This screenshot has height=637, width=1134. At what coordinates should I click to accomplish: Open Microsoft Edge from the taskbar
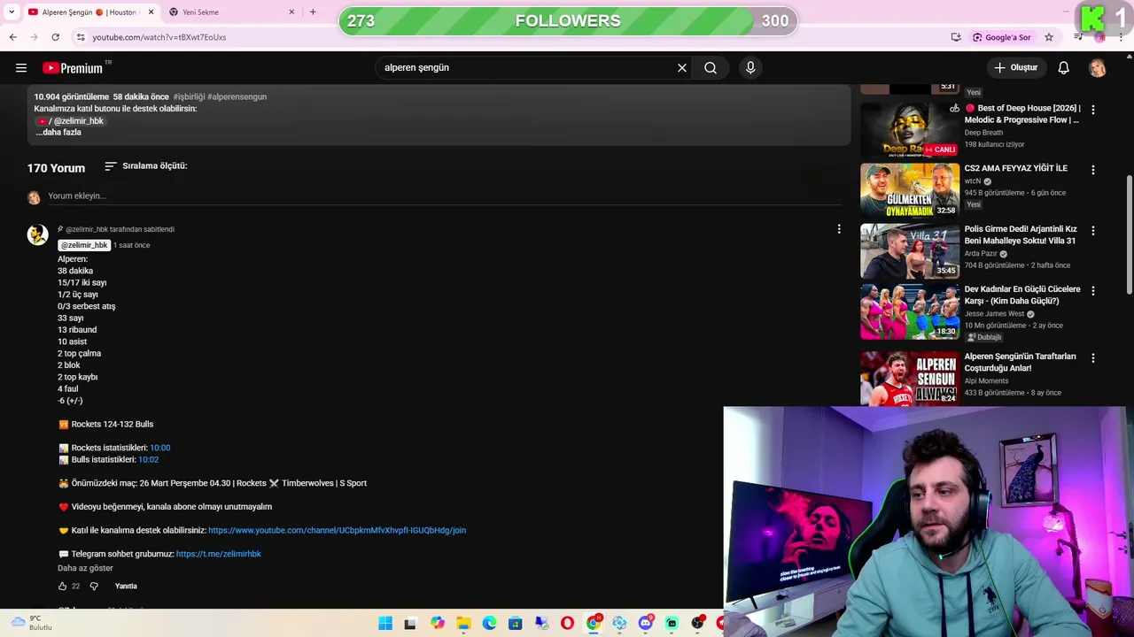(489, 624)
